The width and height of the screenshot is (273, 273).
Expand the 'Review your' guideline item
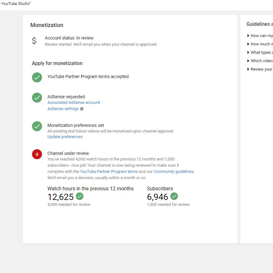coord(260,69)
